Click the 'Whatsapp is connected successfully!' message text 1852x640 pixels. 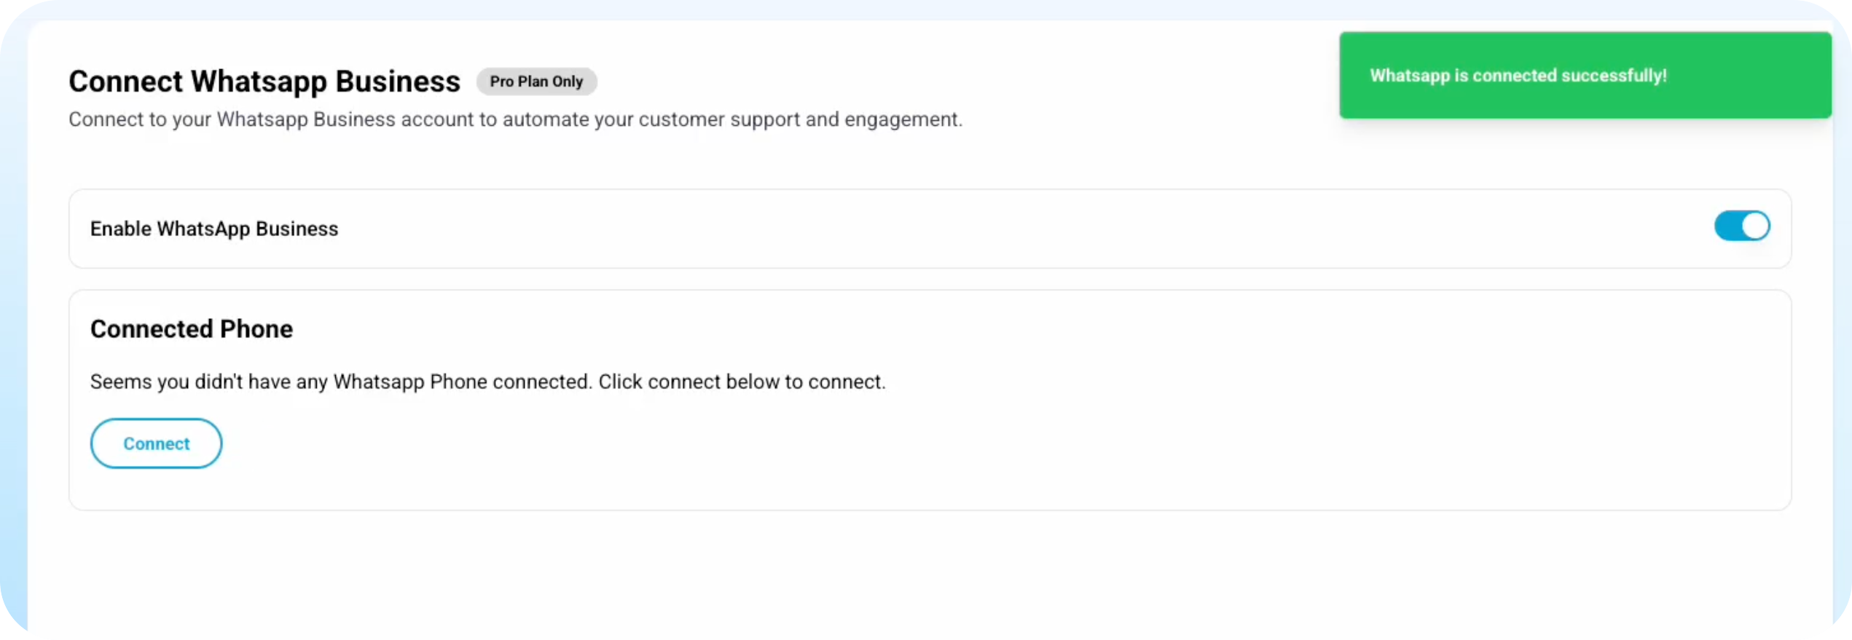[1518, 76]
